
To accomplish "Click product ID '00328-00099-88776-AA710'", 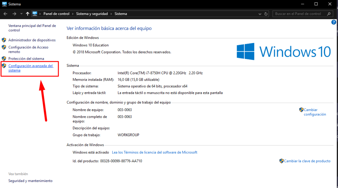I will [121, 161].
